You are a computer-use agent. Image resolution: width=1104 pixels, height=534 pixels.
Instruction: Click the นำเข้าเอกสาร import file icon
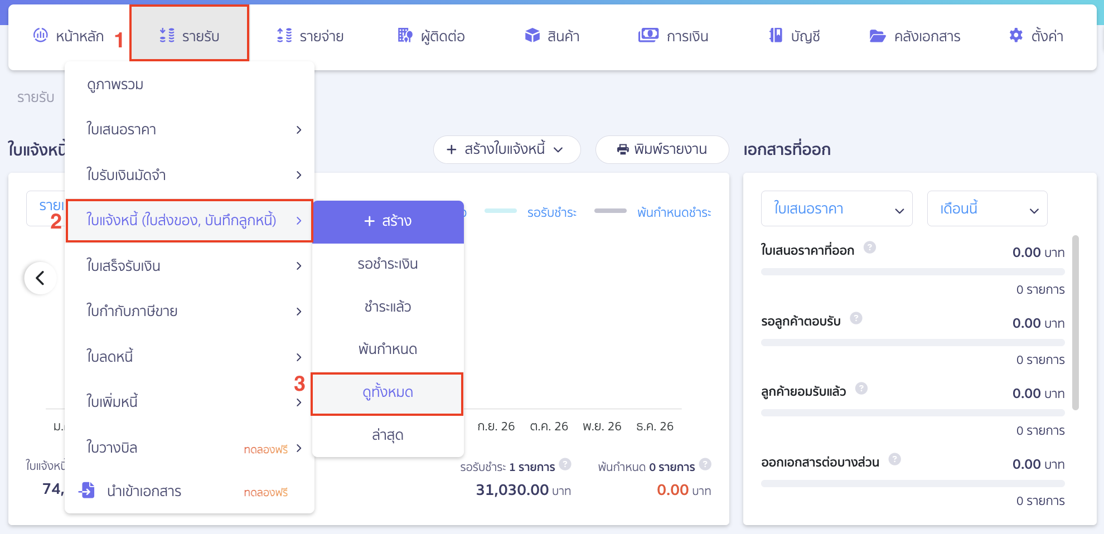point(87,490)
